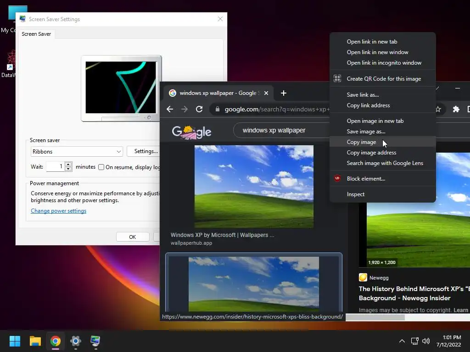
Task: Minimize the Chrome window
Action: tap(458, 88)
